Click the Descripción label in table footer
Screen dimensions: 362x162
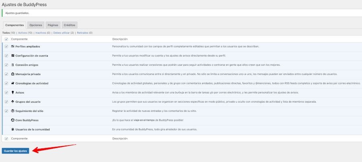click(x=120, y=138)
